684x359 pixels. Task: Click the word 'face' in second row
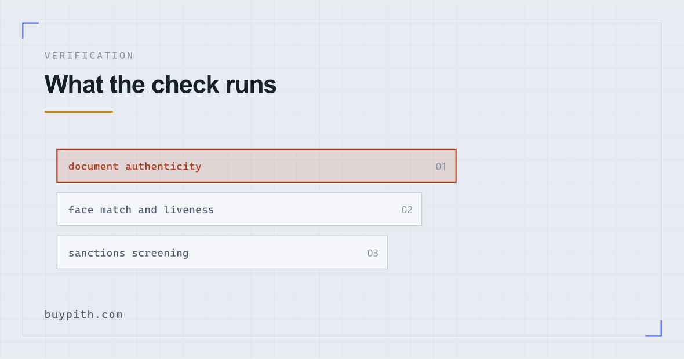click(x=81, y=210)
